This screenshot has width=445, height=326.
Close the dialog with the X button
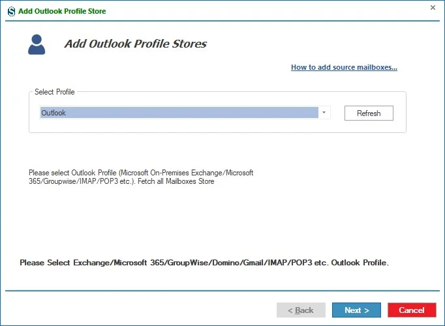[x=433, y=8]
